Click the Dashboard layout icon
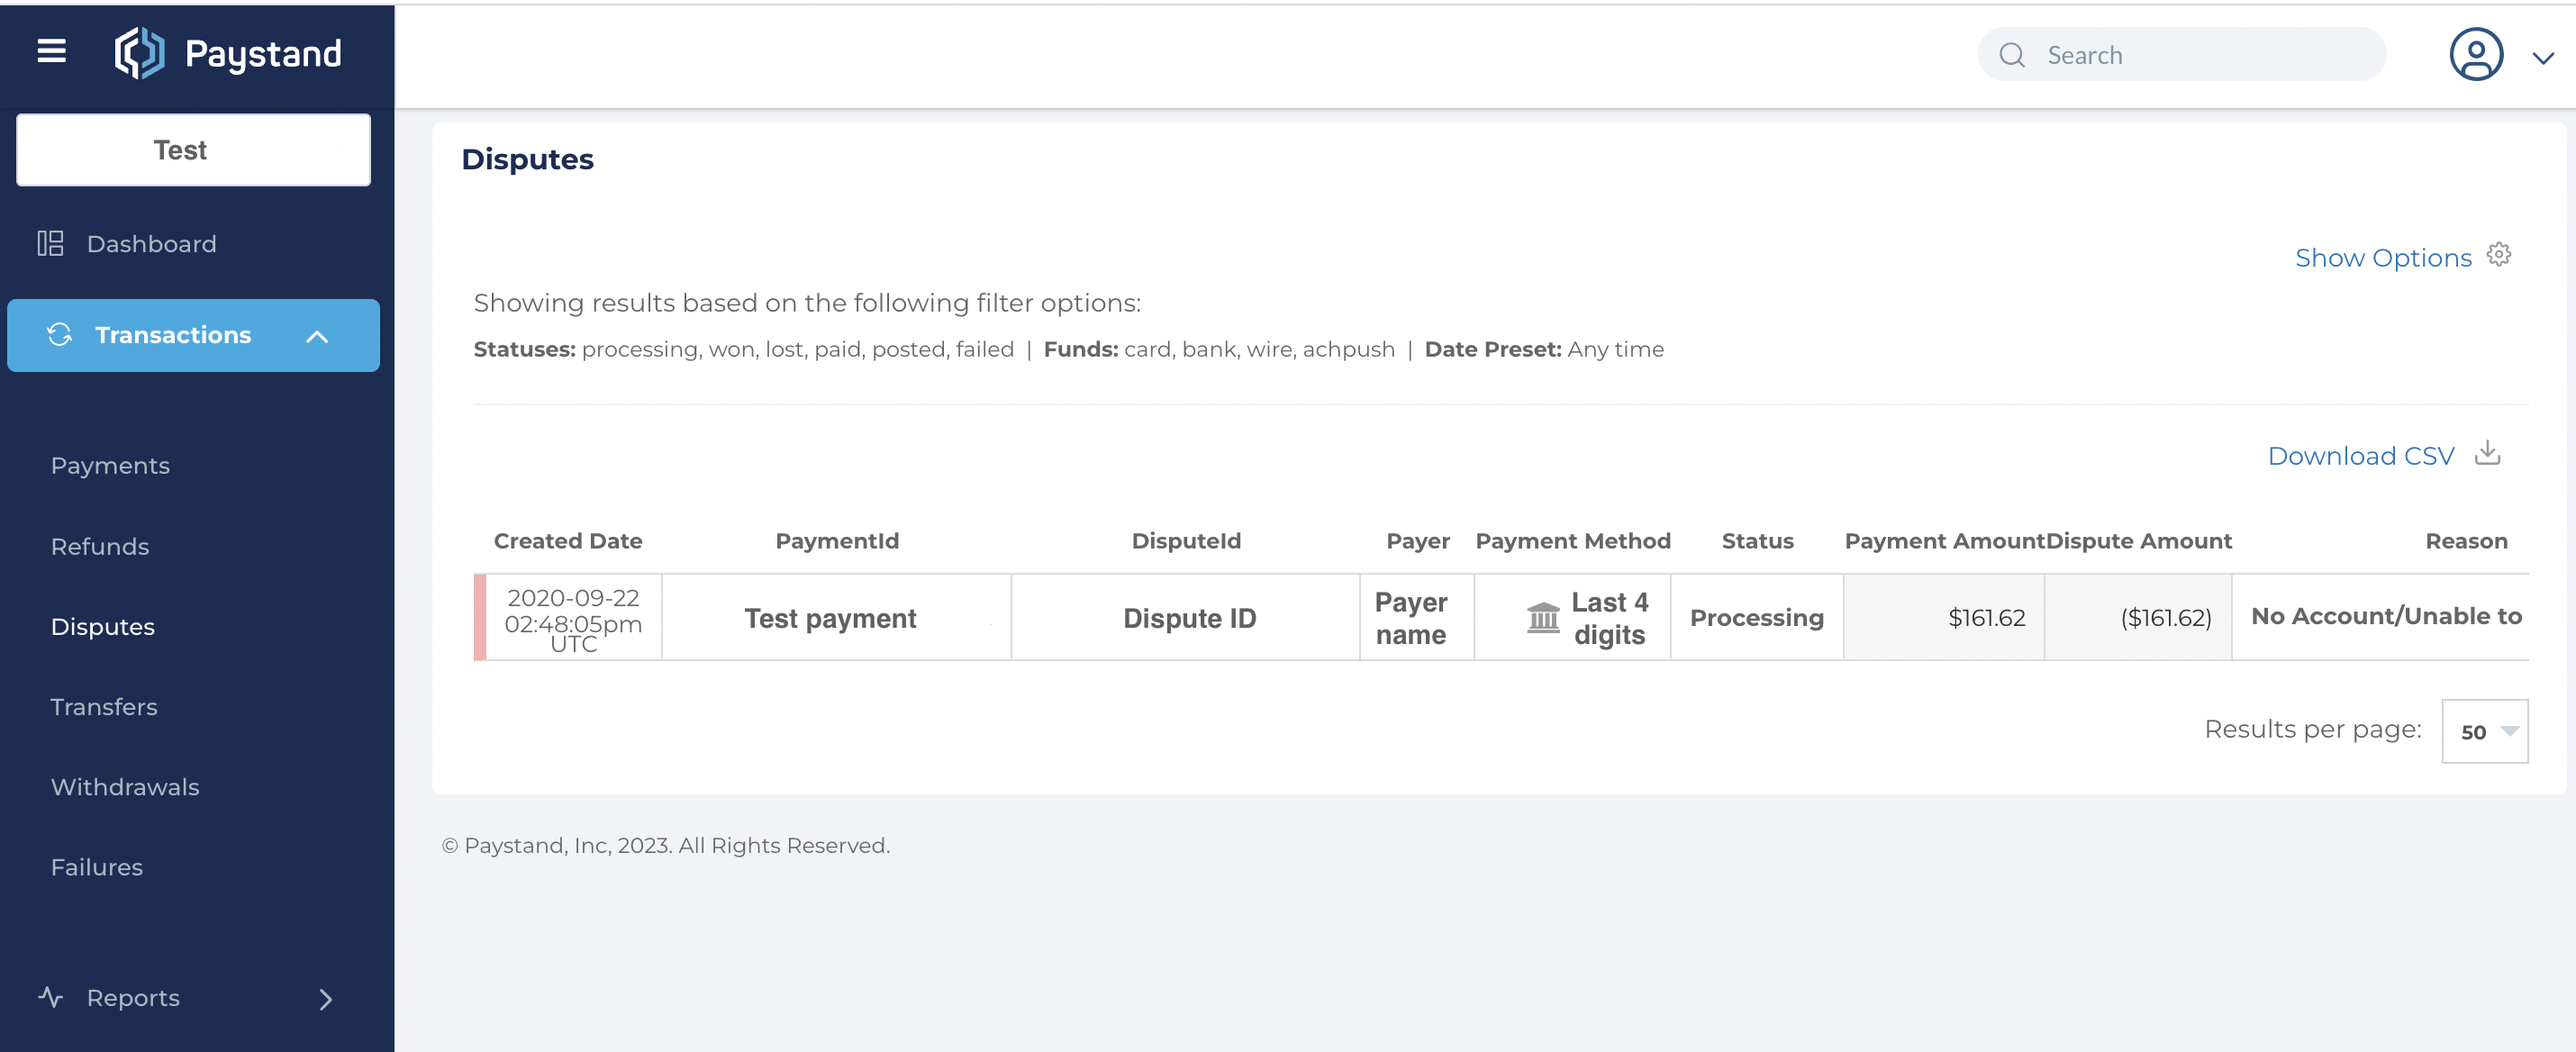The height and width of the screenshot is (1052, 2576). [50, 244]
